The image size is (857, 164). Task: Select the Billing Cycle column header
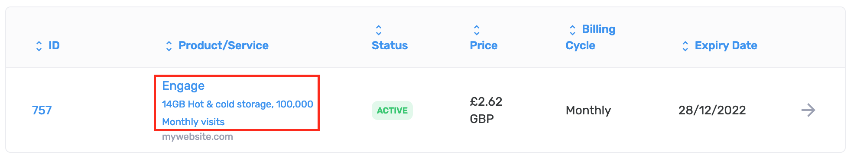[x=590, y=37]
